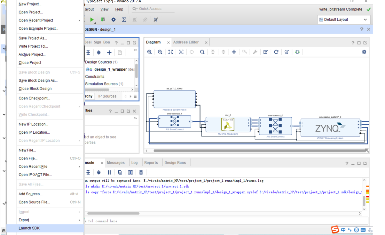Expand all in the Tcl Console toolbar
The width and height of the screenshot is (385, 235).
pos(98,172)
